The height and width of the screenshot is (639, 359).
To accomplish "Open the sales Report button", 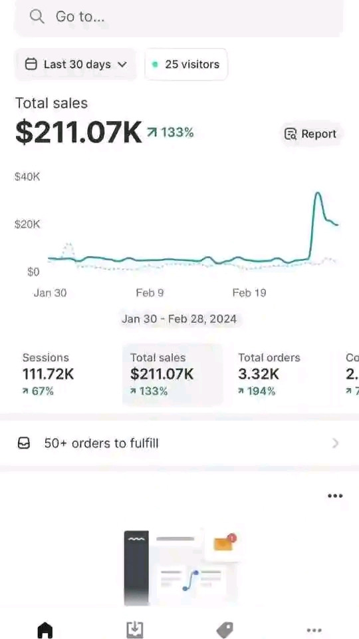I will coord(311,134).
